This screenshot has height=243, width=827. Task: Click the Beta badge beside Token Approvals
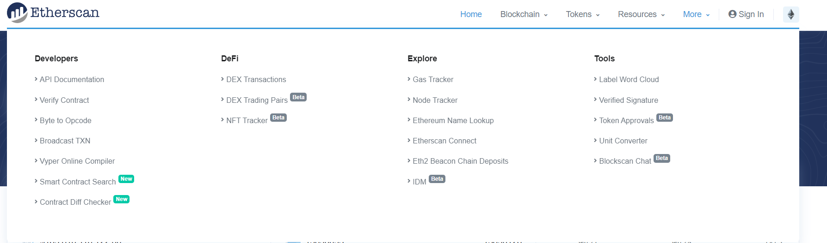click(665, 118)
